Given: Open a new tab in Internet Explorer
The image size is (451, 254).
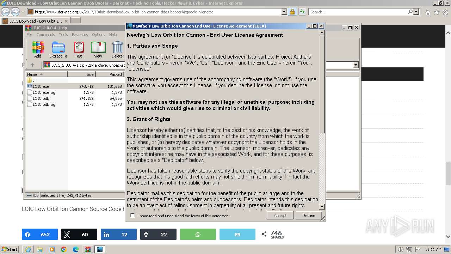Looking at the screenshot, I should coord(76,21).
